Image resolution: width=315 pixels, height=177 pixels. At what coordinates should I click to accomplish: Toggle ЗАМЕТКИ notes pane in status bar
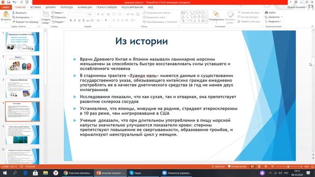pos(218,167)
